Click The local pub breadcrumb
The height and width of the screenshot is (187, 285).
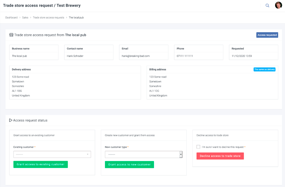[x=76, y=18]
